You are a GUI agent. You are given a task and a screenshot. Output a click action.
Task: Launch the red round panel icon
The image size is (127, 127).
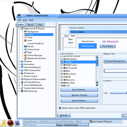[x=10, y=123]
